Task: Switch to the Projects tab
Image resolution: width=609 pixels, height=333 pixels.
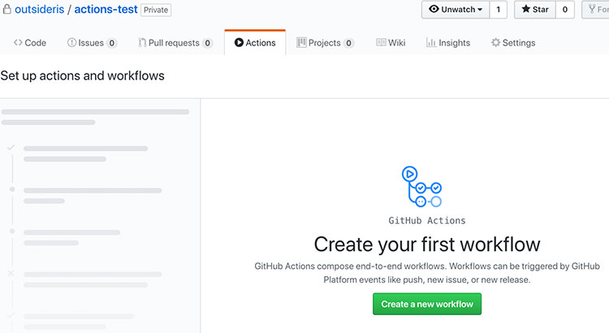Action: [x=325, y=43]
